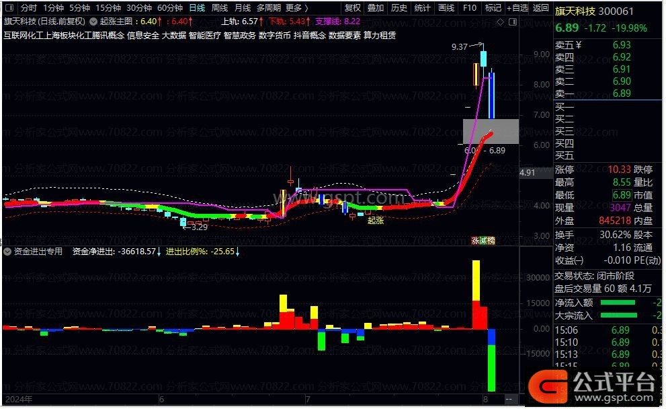Click the 叠加 overlay button

[376, 7]
